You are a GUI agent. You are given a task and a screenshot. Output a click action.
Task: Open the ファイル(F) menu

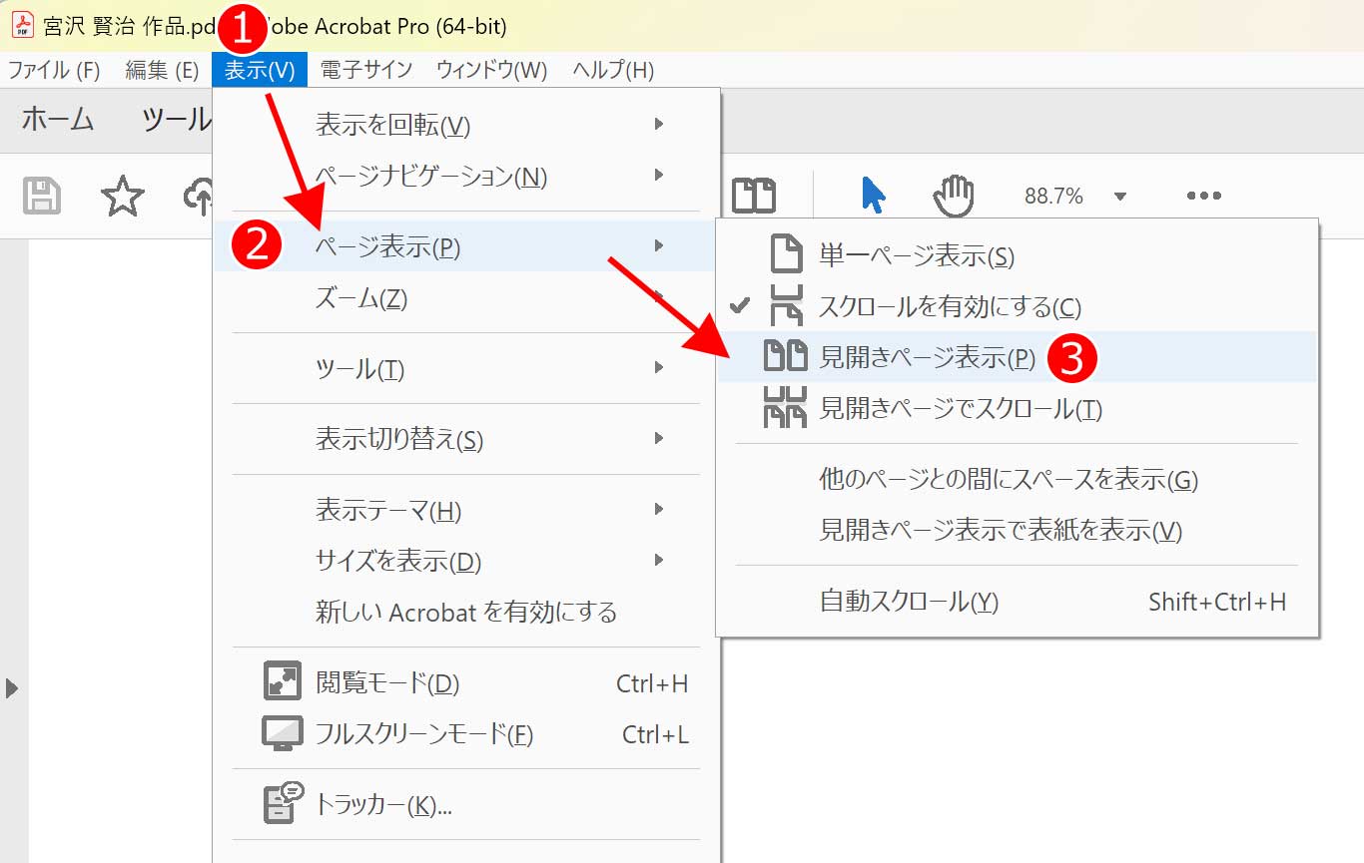pyautogui.click(x=54, y=70)
